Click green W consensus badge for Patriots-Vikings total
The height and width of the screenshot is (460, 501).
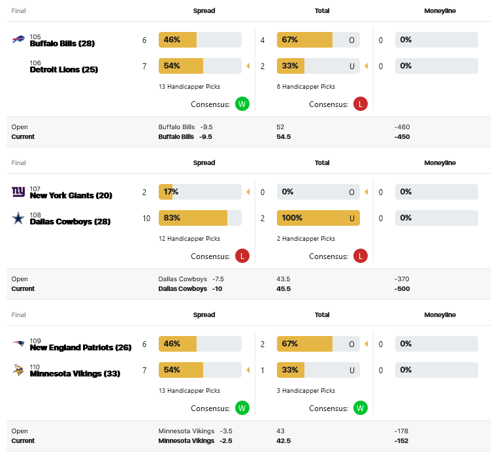[x=361, y=408]
